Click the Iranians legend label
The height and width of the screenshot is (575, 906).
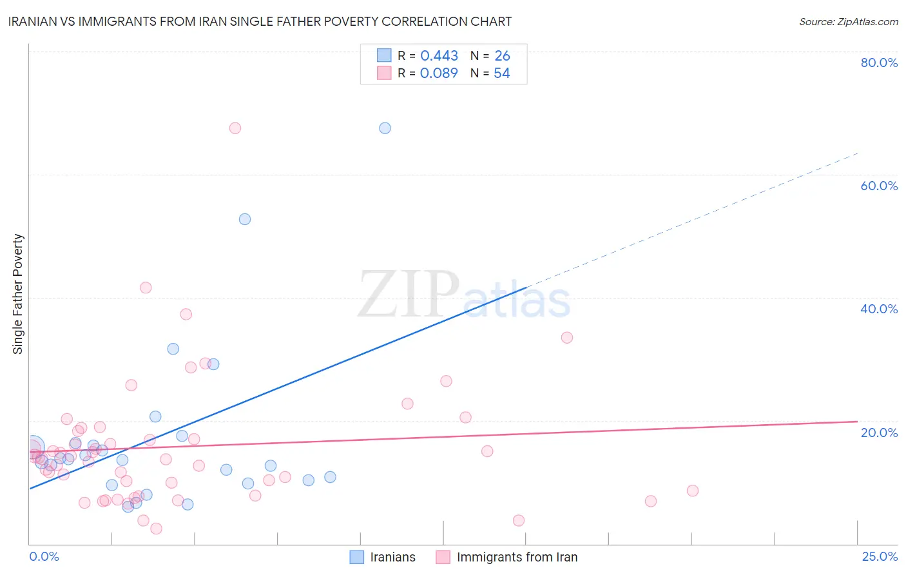click(393, 557)
